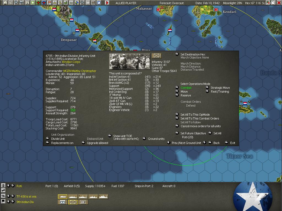The image size is (282, 211).
Task: Go to previous ground unit arrow
Action: point(169,143)
